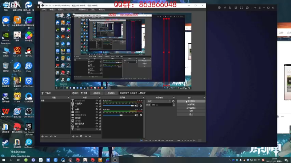This screenshot has width=291, height=163.
Task: Show hidden system tray icons chevron
Action: pos(230,160)
